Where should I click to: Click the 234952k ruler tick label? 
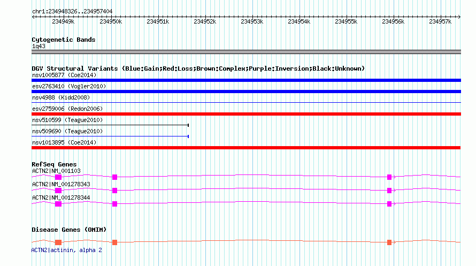tap(205, 22)
